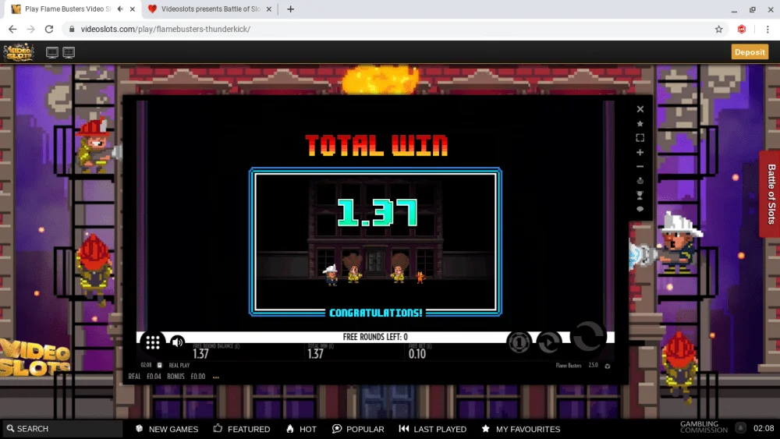
Task: Search for games in bottom bar
Action: pyautogui.click(x=62, y=429)
